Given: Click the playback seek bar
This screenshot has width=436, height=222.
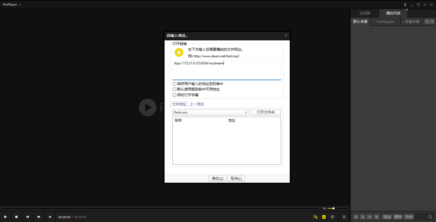Looking at the screenshot, I should (x=160, y=208).
